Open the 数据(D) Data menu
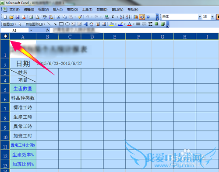 (x=102, y=10)
